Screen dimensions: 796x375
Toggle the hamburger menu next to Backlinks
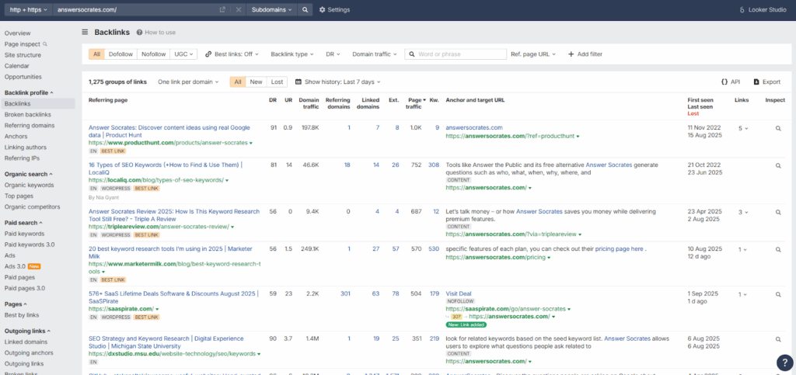pyautogui.click(x=86, y=33)
